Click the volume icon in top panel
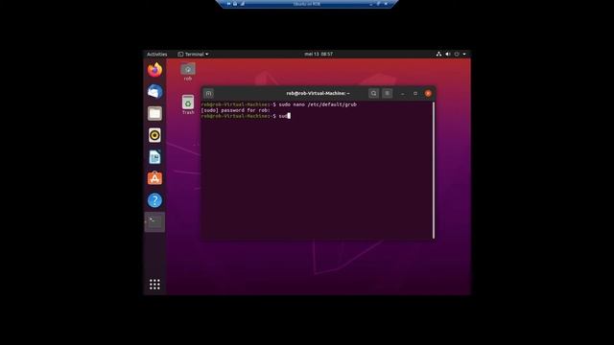 pos(448,54)
